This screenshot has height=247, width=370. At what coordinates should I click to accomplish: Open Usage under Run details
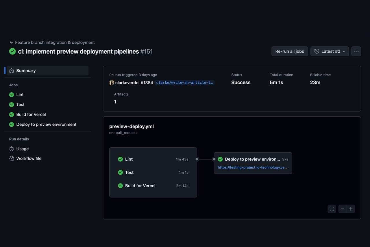point(22,149)
